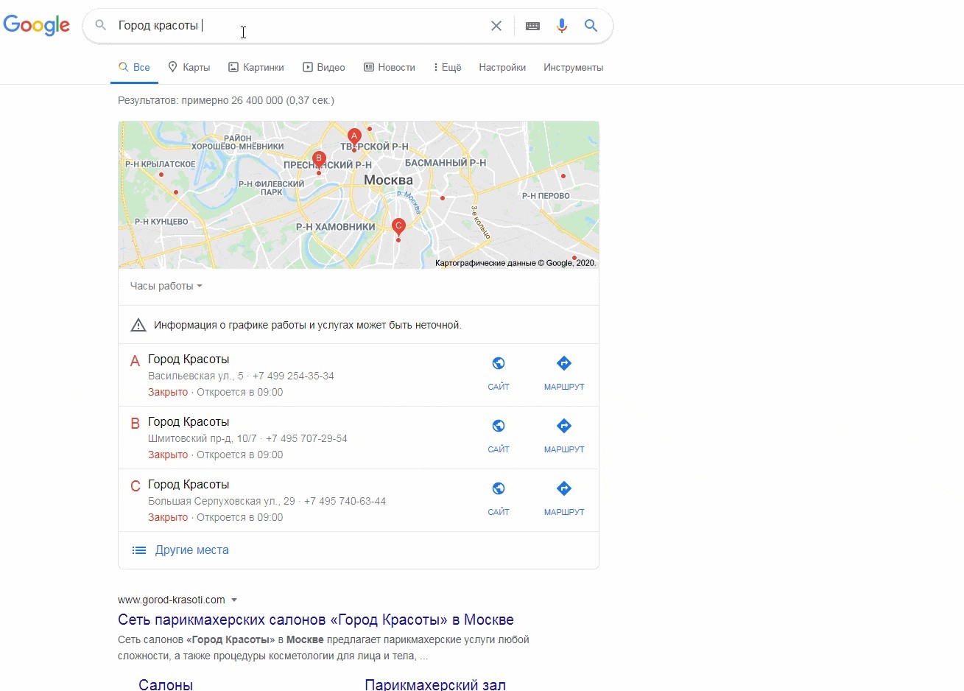The image size is (964, 691).
Task: Click map marker A on the map
Action: pyautogui.click(x=354, y=136)
